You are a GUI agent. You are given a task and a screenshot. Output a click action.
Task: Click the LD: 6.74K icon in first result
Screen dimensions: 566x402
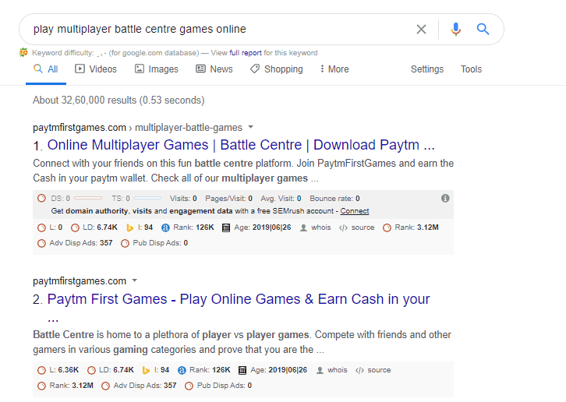pos(75,227)
